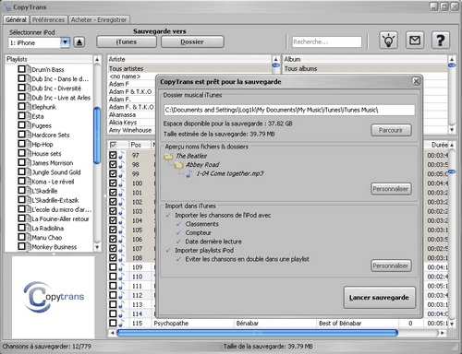Click playlist icon next to Manu Chao
The width and height of the screenshot is (462, 354).
point(29,237)
